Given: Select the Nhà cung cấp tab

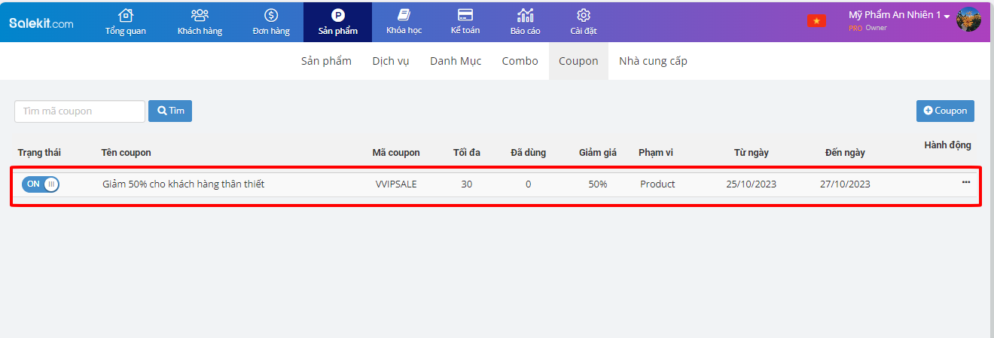Looking at the screenshot, I should (653, 61).
